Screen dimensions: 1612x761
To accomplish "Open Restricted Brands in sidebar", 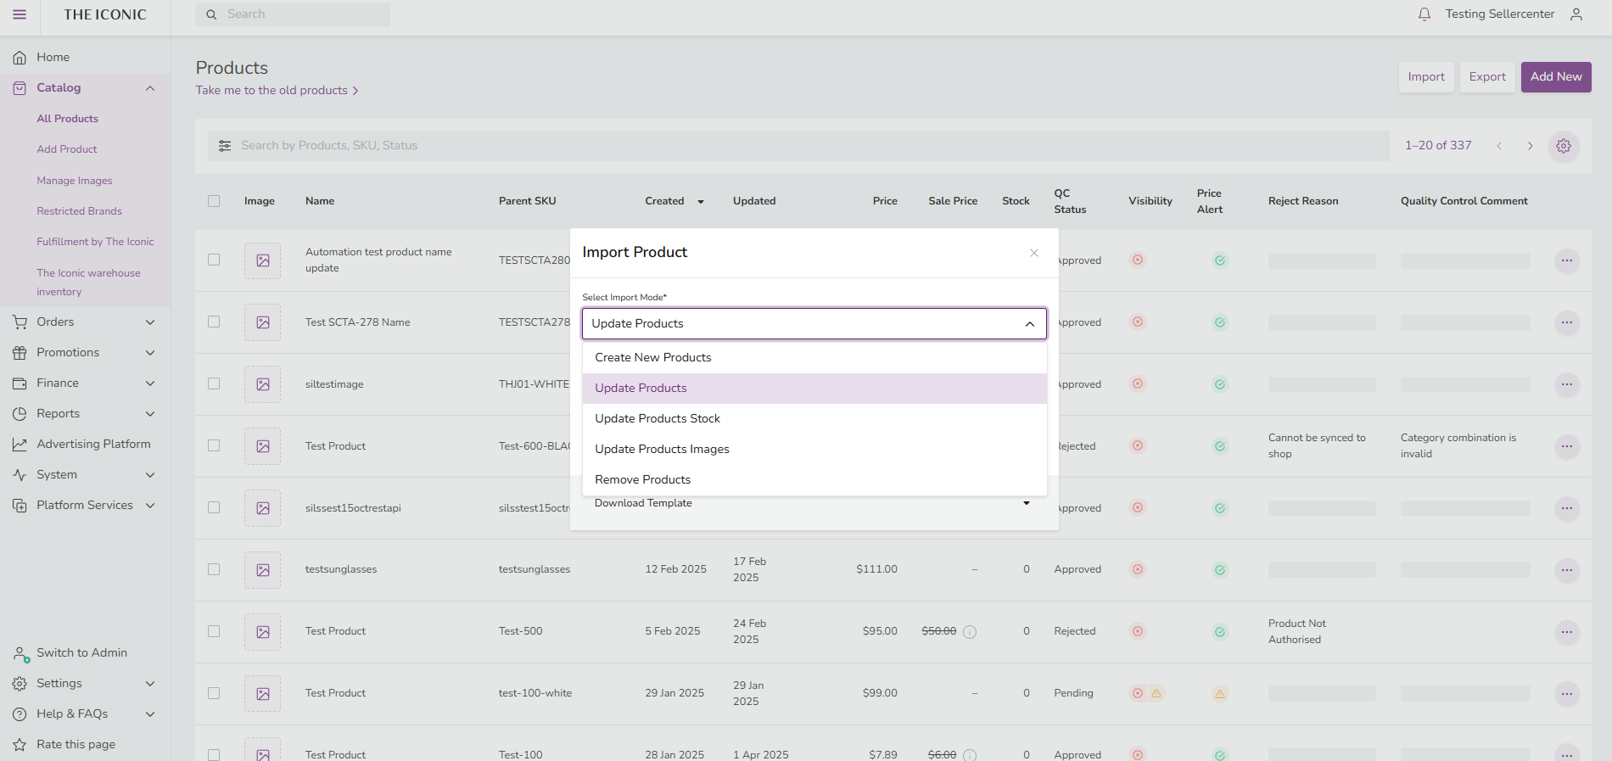I will [79, 211].
